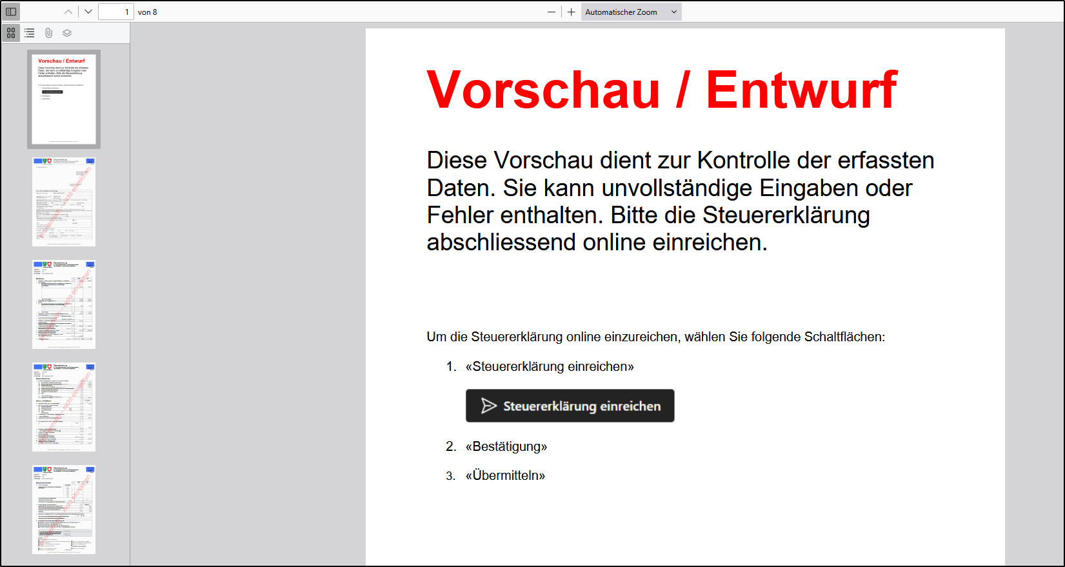
Task: Zoom out with minus icon
Action: coord(552,12)
